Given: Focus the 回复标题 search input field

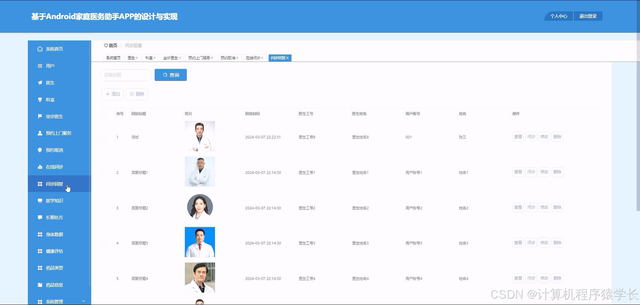Looking at the screenshot, I should click(126, 75).
